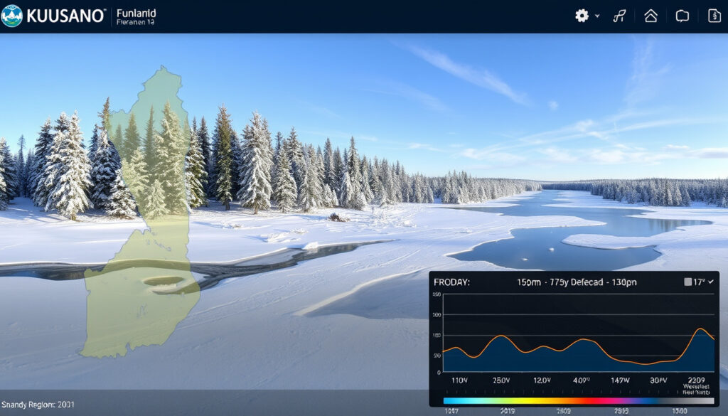The height and width of the screenshot is (416, 728).
Task: Open the dollar document icon
Action: point(714,16)
